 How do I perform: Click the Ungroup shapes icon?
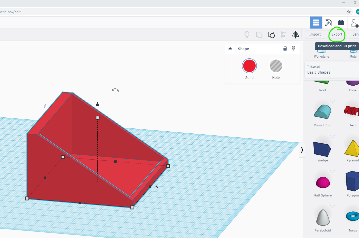point(271,35)
